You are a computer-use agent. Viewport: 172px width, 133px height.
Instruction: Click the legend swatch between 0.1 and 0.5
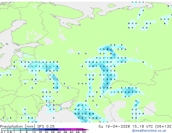(x=5, y=129)
